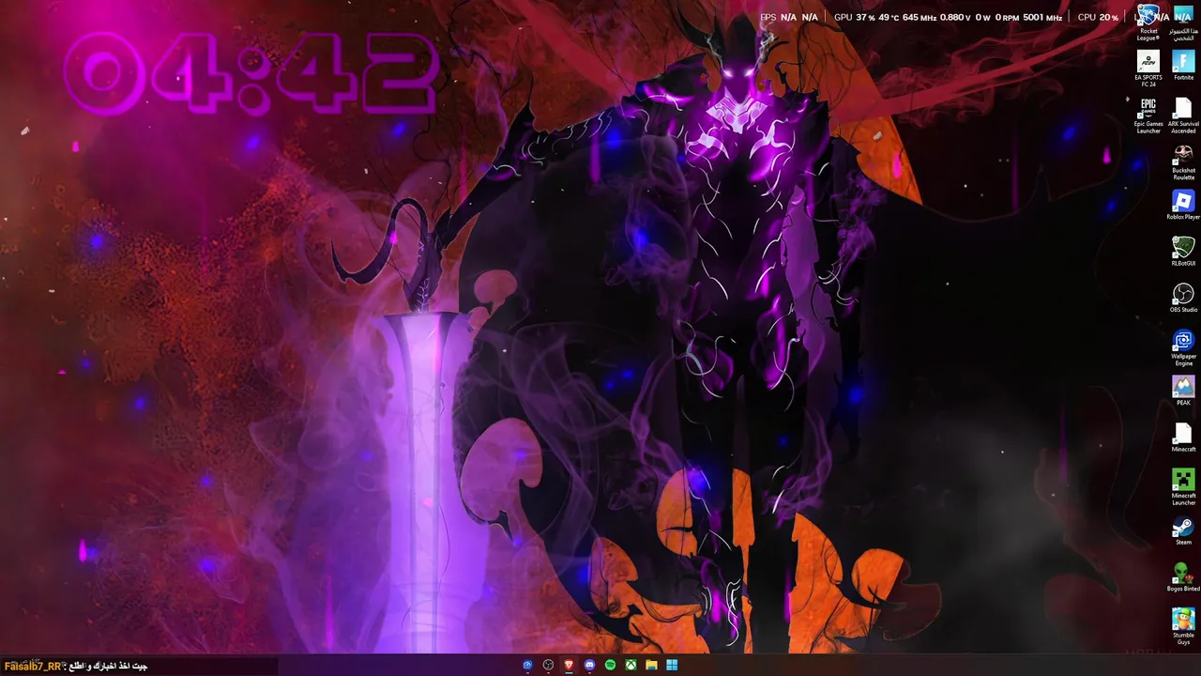Viewport: 1201px width, 676px height.
Task: Open the This PC desktop icon
Action: point(1183,23)
